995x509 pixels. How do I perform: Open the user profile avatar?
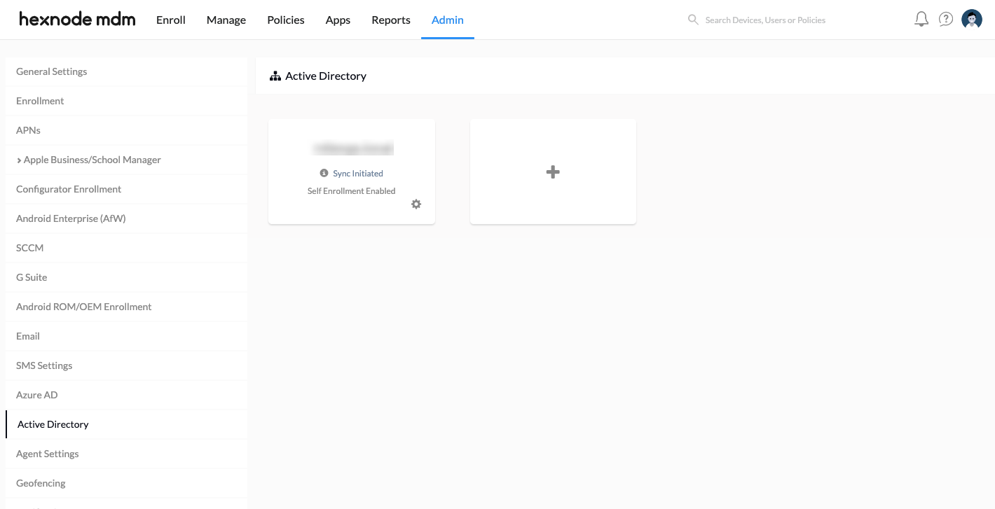(972, 20)
